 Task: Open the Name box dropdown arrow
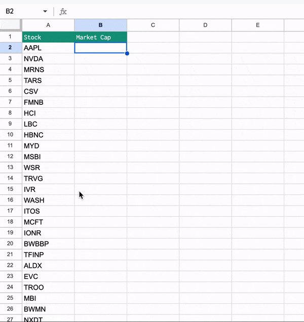(45, 11)
